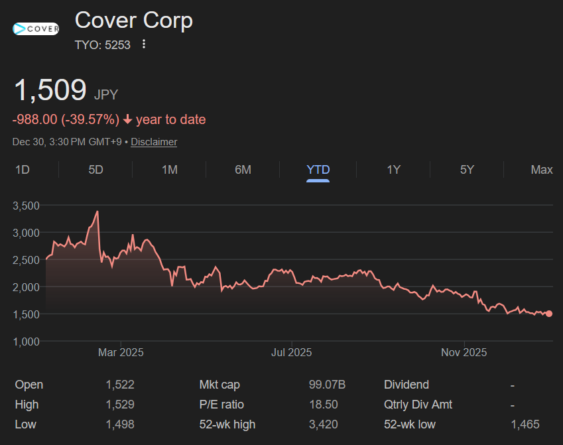Click the Jul 2025 axis label
Screen dimensions: 563x445
[x=291, y=352]
